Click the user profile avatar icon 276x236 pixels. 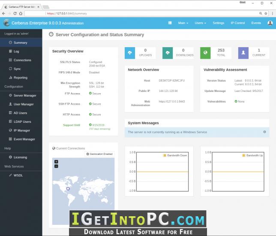[x=270, y=23]
